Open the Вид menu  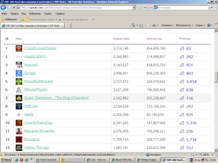point(24,13)
